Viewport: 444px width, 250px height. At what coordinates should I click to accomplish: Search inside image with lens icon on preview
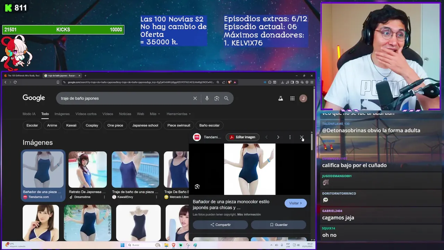click(197, 186)
